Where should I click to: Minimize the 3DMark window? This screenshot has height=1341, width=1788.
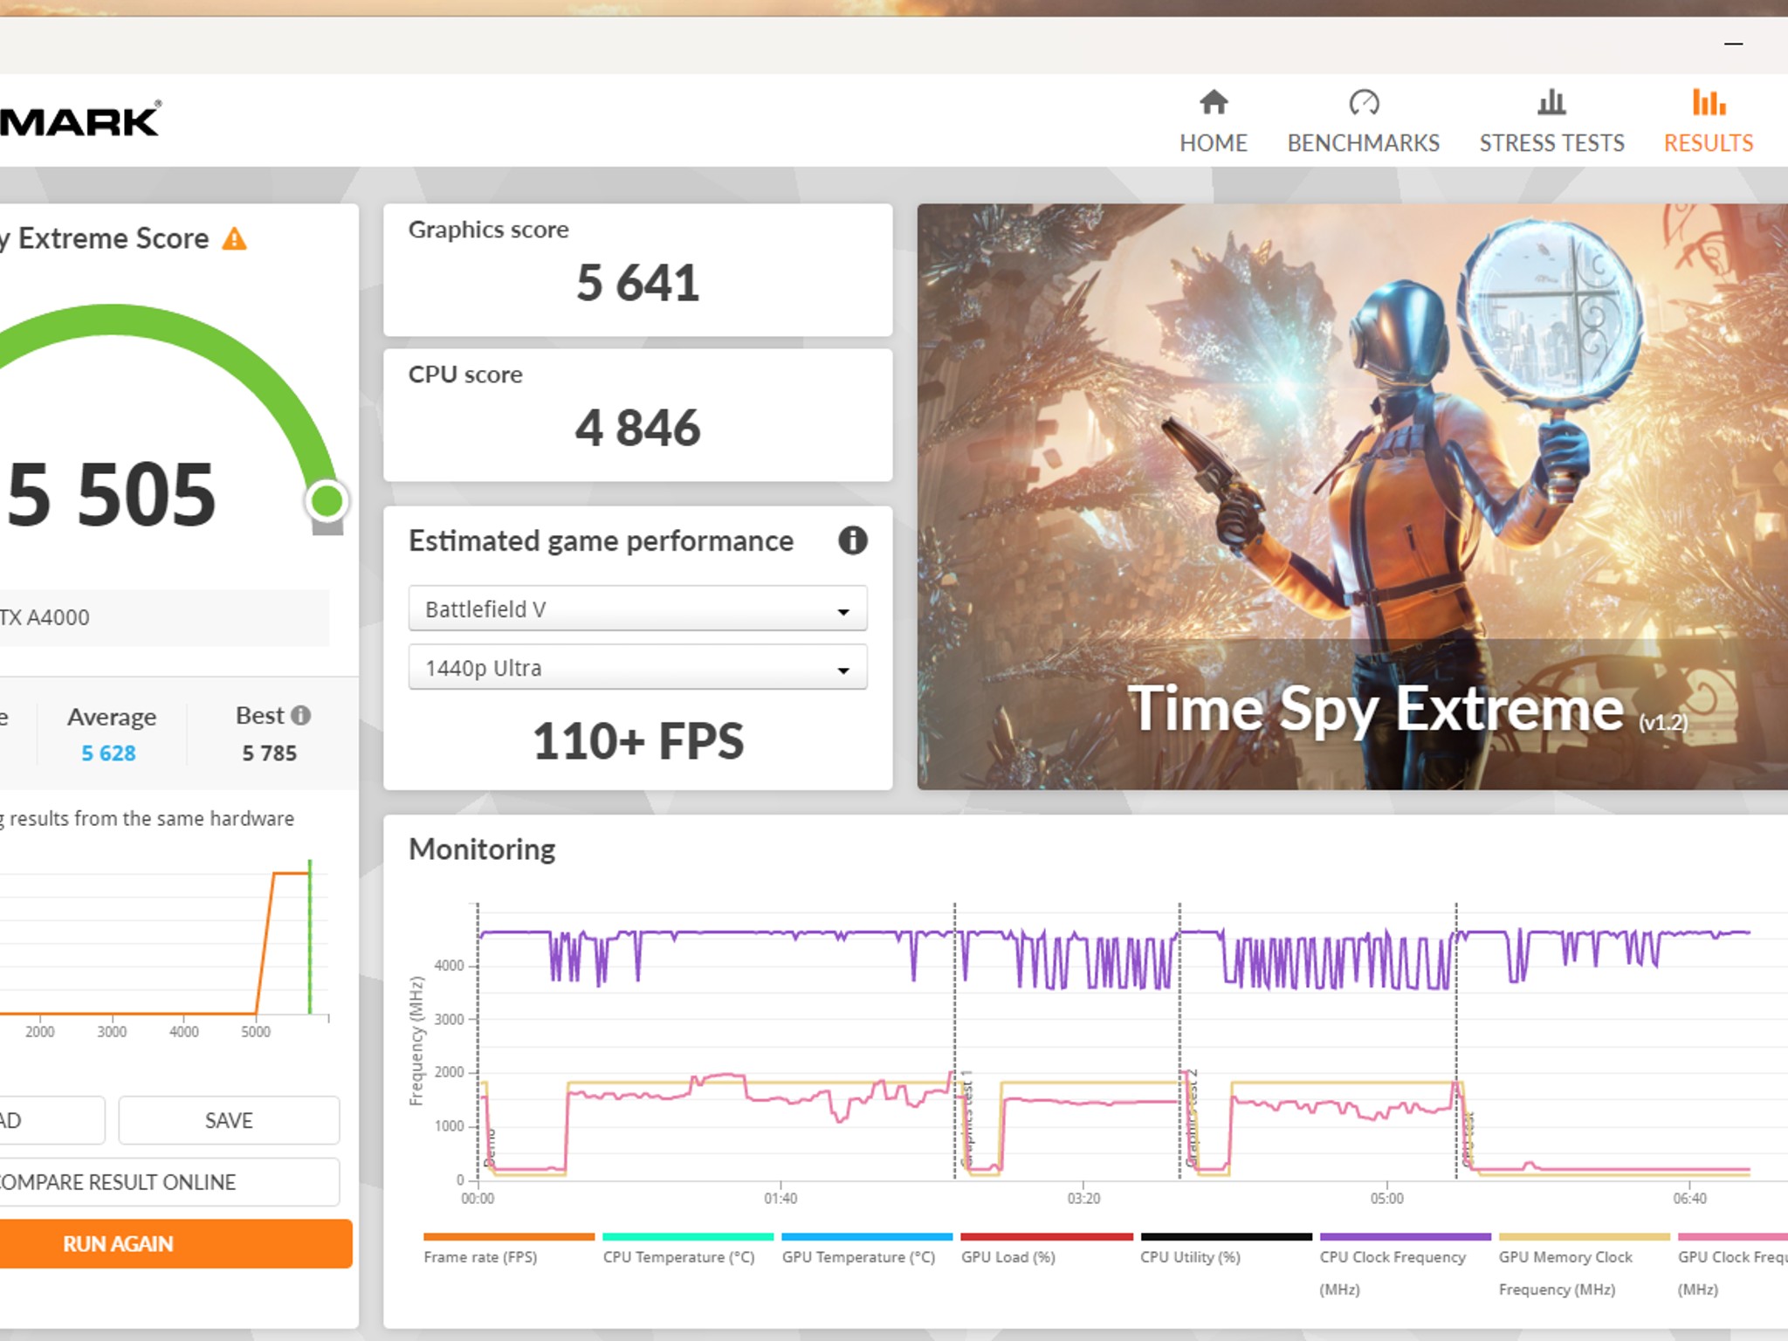pyautogui.click(x=1734, y=44)
